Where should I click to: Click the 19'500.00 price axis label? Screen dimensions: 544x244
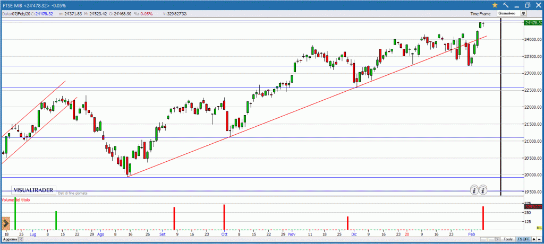point(533,191)
